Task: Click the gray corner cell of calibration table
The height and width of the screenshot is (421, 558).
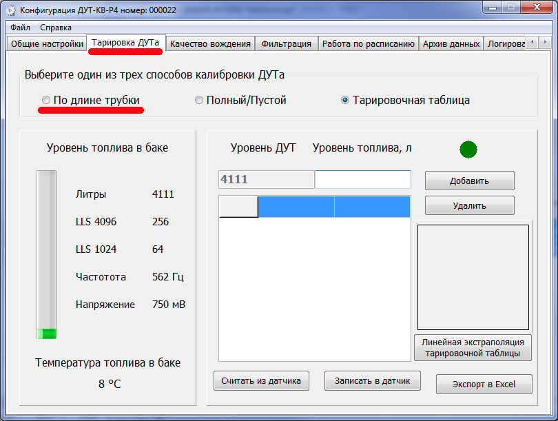Action: 238,207
